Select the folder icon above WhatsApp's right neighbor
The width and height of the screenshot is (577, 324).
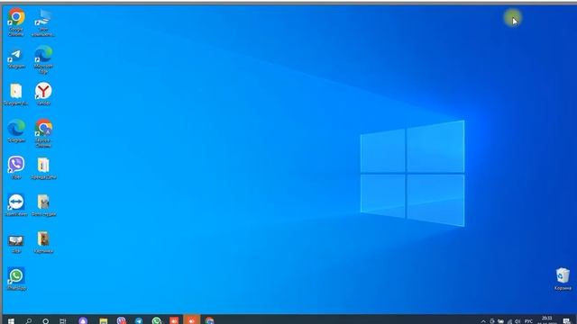43,242
